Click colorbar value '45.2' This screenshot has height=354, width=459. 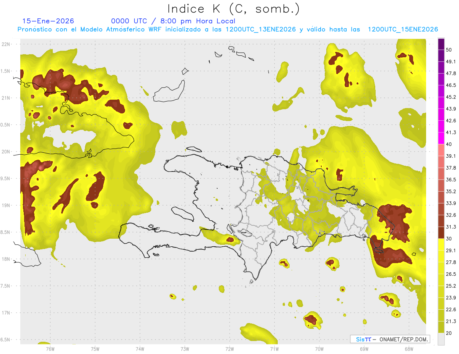click(x=451, y=97)
